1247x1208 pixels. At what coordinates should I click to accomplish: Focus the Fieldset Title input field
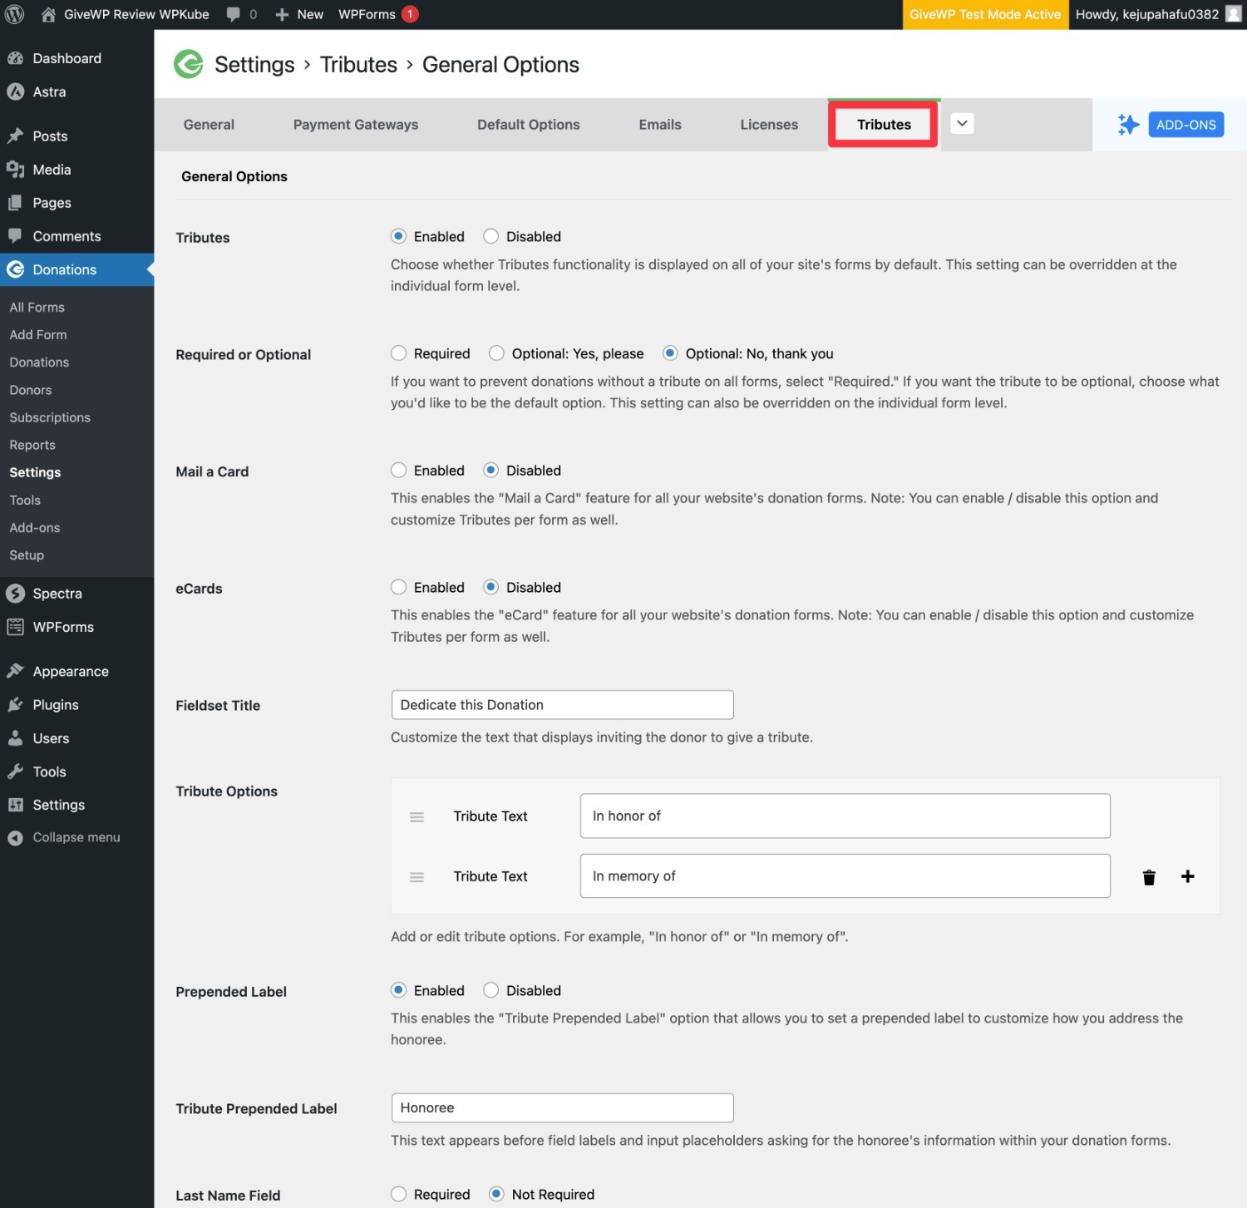coord(562,705)
